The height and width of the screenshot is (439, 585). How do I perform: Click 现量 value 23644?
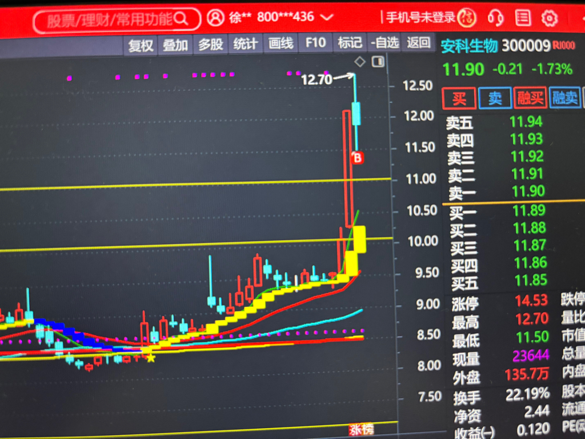(x=531, y=356)
